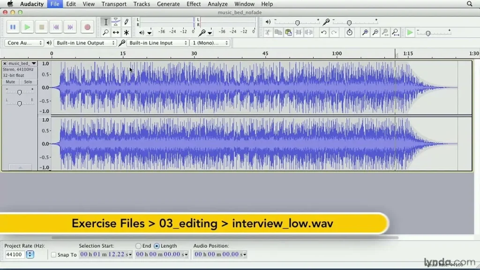The image size is (480, 270).
Task: Solo the music_bed track
Action: click(28, 82)
